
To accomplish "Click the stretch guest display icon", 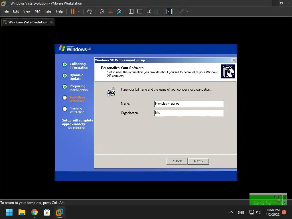I will pyautogui.click(x=181, y=11).
